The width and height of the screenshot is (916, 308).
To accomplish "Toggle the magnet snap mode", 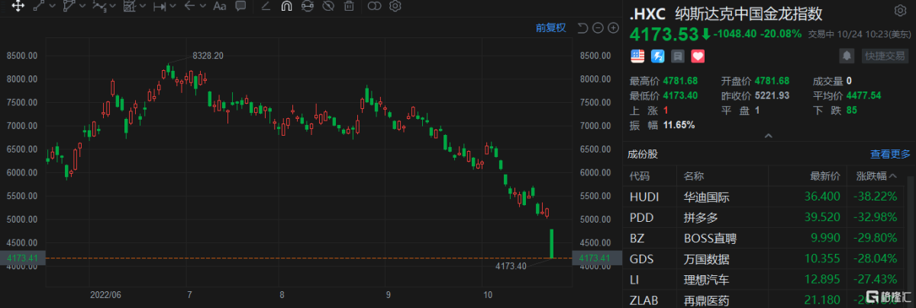I will (x=286, y=6).
